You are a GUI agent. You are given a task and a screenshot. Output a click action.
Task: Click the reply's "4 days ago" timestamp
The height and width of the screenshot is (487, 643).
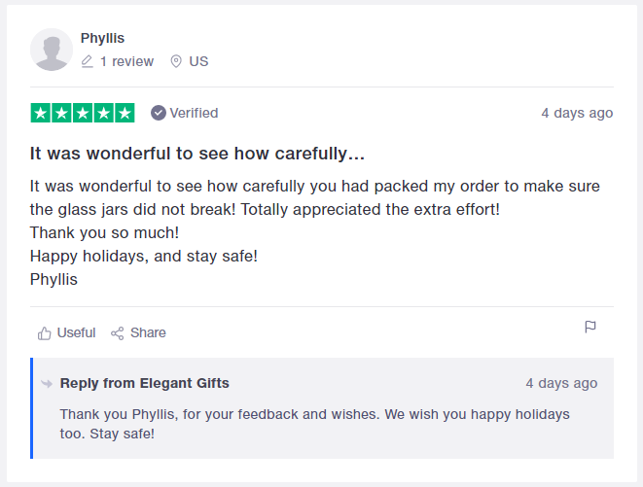(561, 383)
